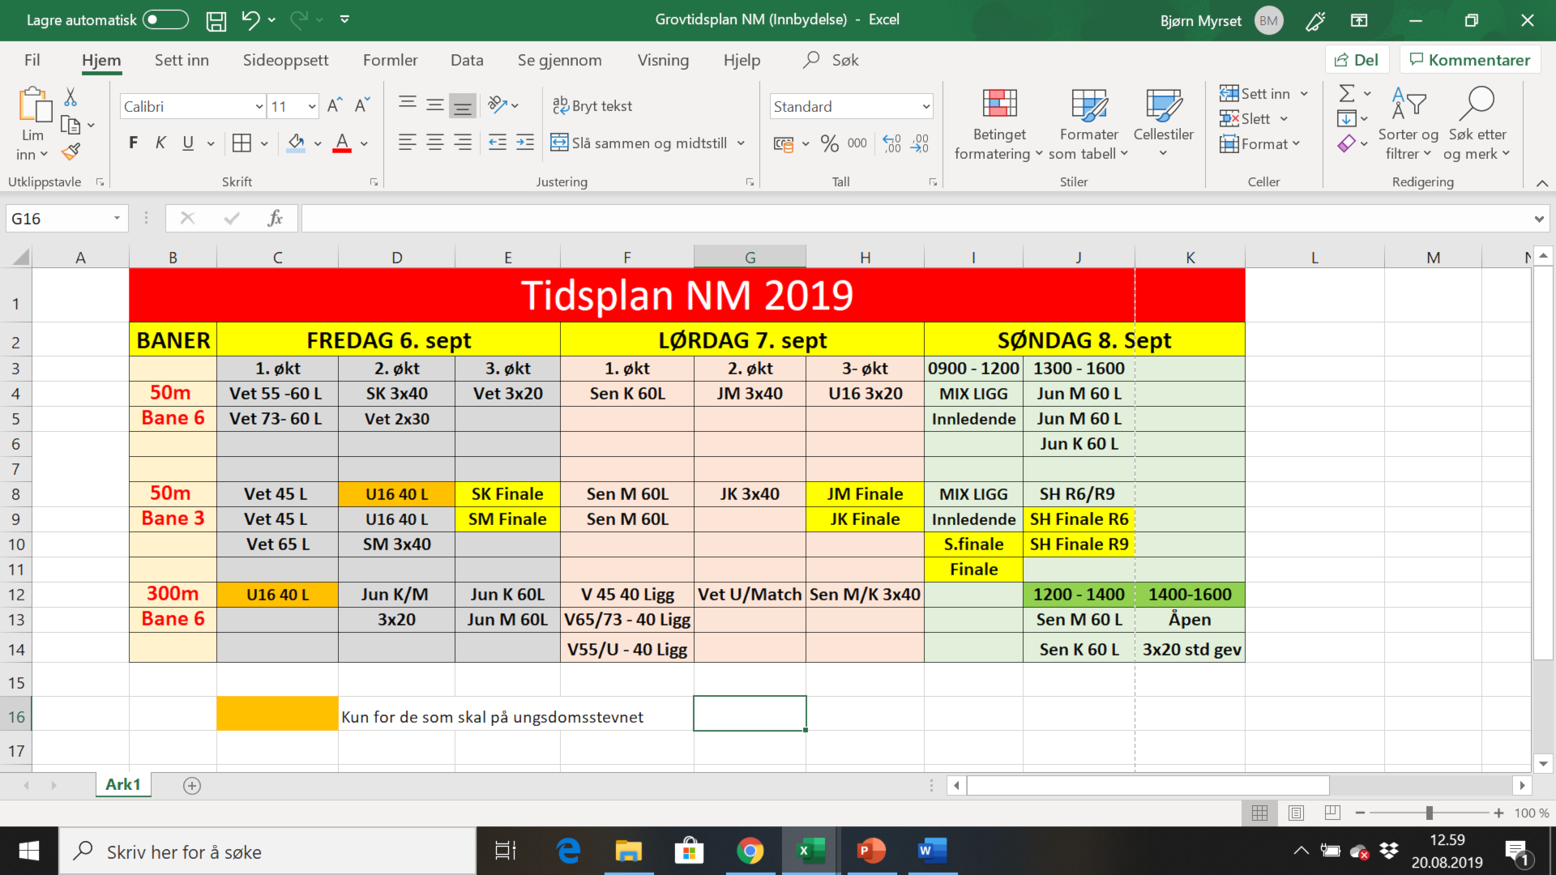Click the Cut scissors icon
Image resolution: width=1556 pixels, height=875 pixels.
coord(71,97)
